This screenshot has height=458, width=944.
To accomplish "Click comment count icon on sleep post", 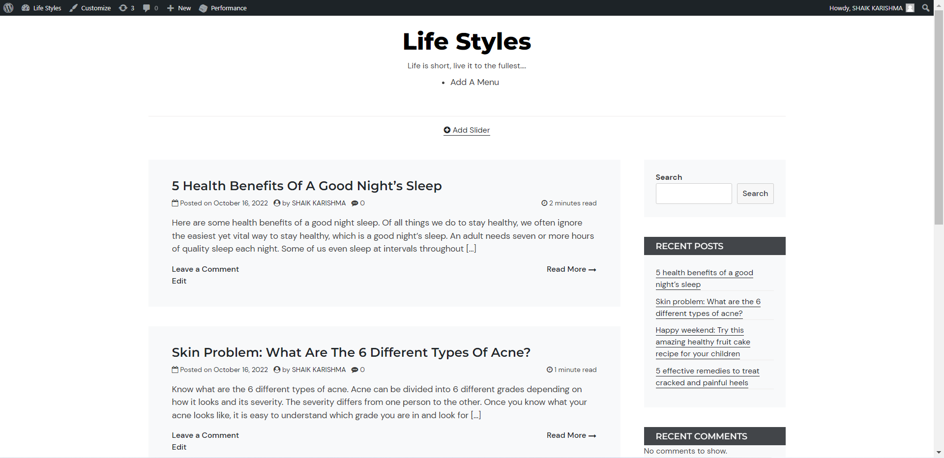I will [x=354, y=203].
